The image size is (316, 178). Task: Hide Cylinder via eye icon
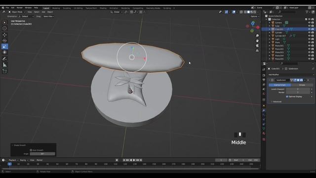[x=310, y=33]
